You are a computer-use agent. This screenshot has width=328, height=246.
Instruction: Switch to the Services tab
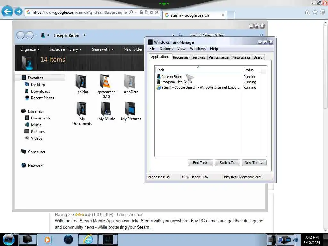(199, 57)
